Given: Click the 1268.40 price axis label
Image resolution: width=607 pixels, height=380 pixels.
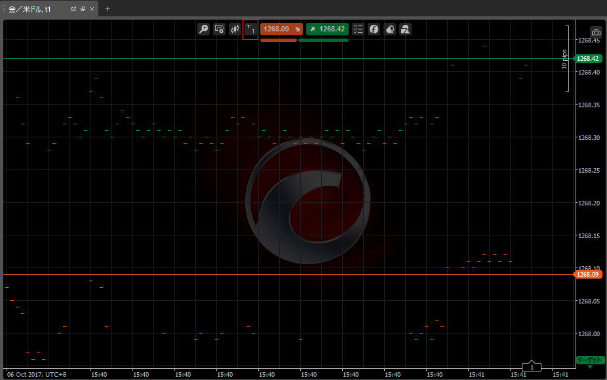Looking at the screenshot, I should (x=589, y=72).
